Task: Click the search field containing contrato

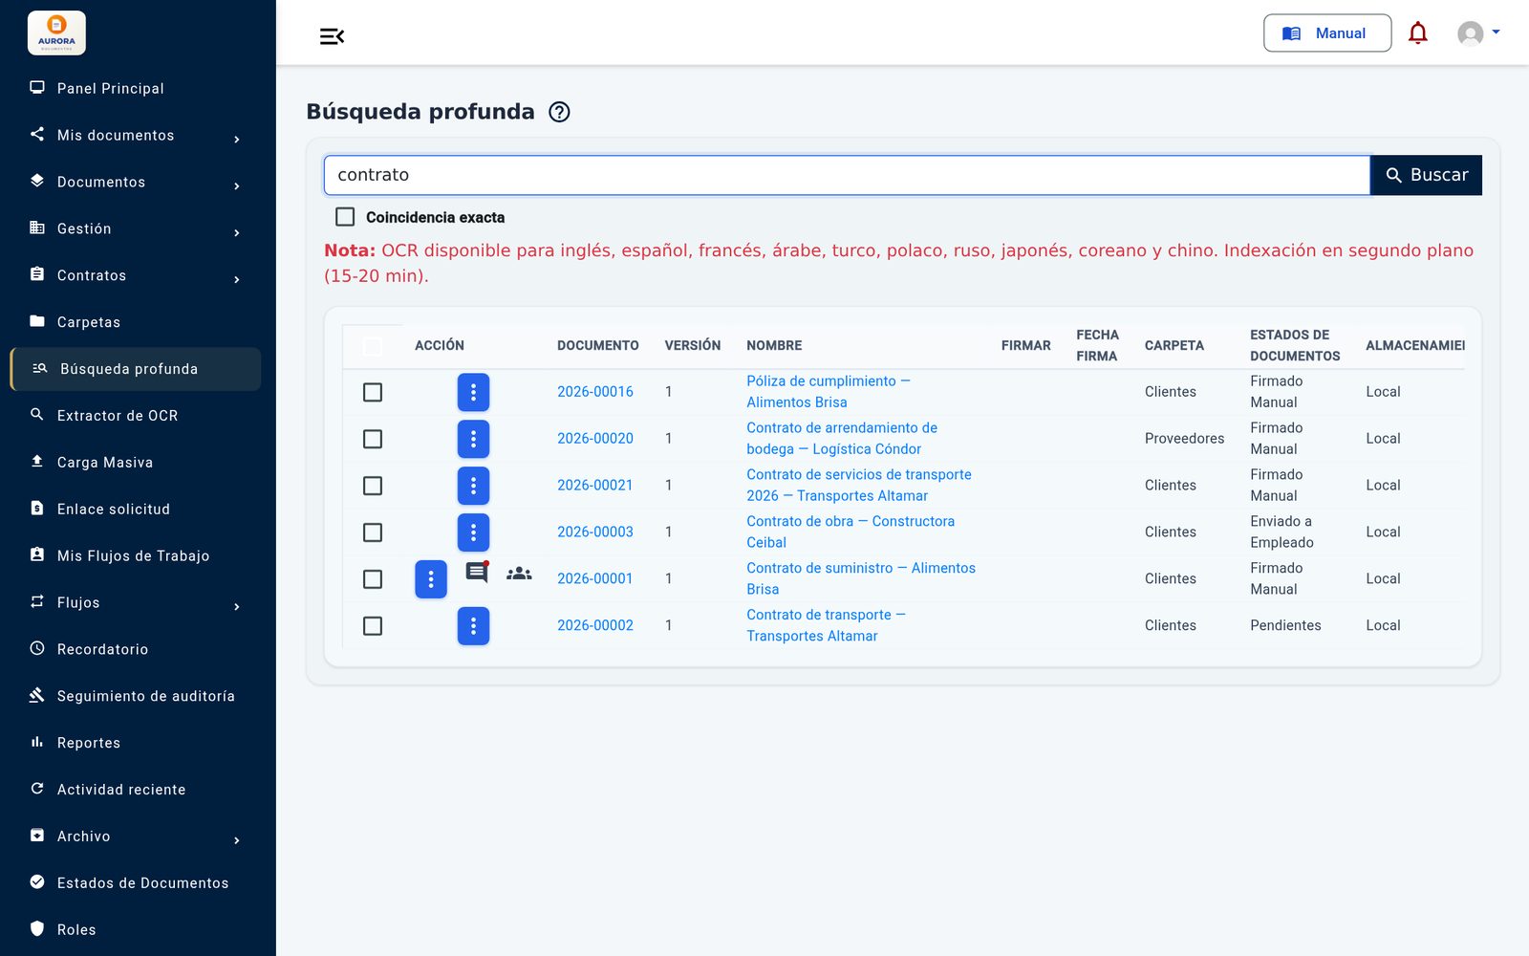Action: click(x=847, y=175)
